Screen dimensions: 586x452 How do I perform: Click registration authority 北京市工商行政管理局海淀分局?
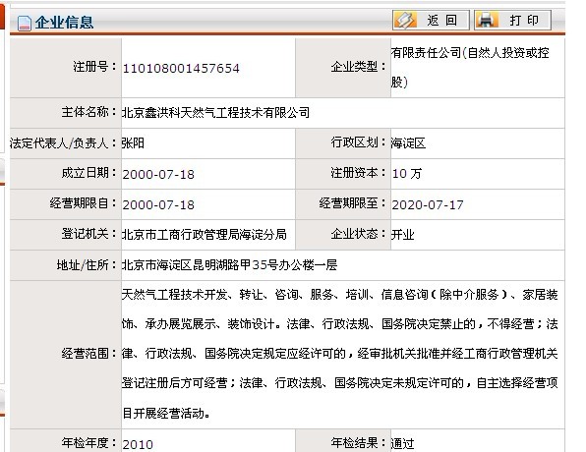click(205, 234)
